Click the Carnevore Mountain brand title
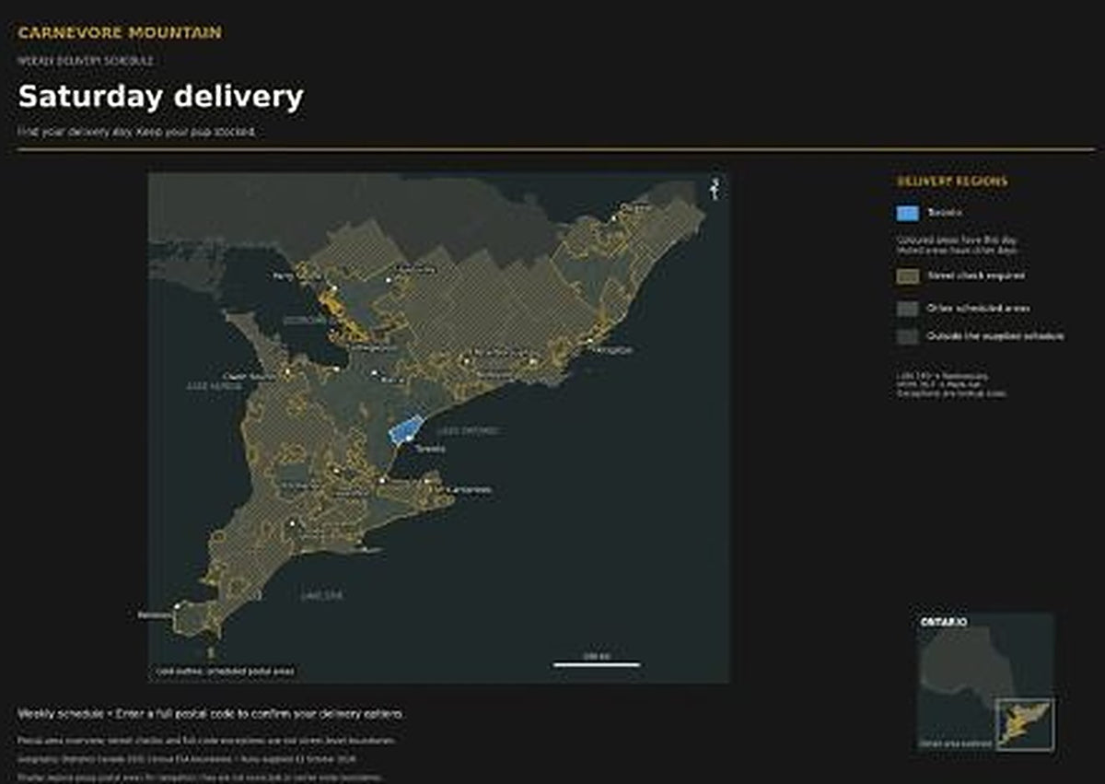 pos(120,33)
